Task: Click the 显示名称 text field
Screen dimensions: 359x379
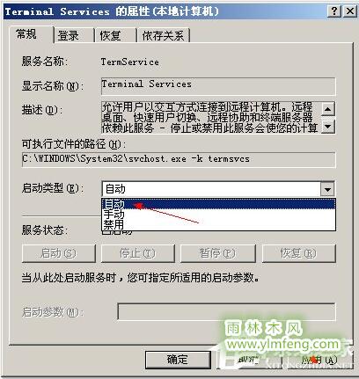Action: [218, 86]
